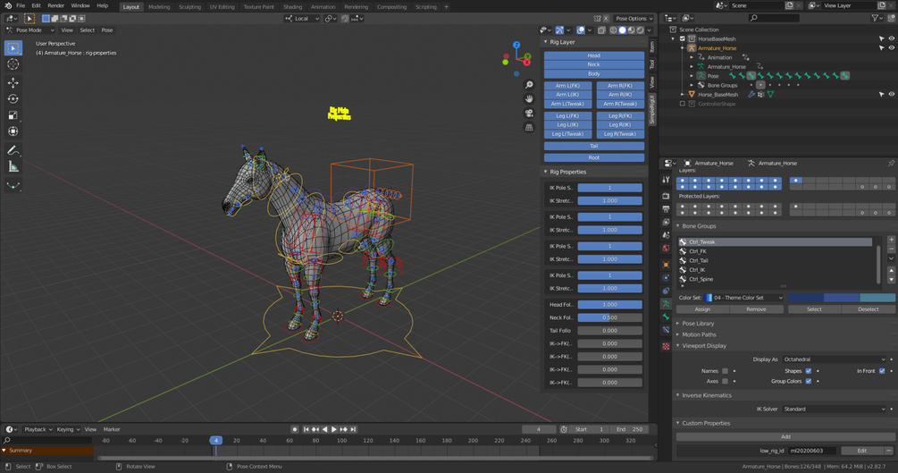Image resolution: width=898 pixels, height=473 pixels.
Task: Click the Assign bone group button
Action: [x=702, y=309]
